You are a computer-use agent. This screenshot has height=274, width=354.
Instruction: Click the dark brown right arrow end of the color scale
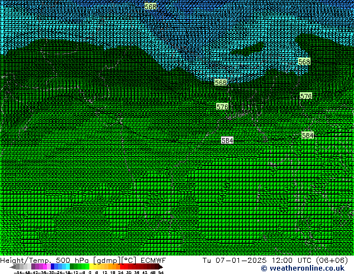tap(161, 267)
